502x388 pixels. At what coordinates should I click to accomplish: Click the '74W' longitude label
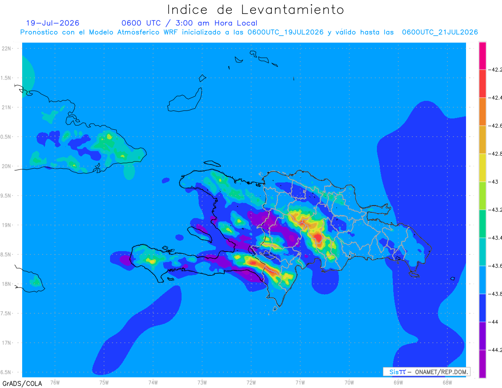(x=153, y=382)
